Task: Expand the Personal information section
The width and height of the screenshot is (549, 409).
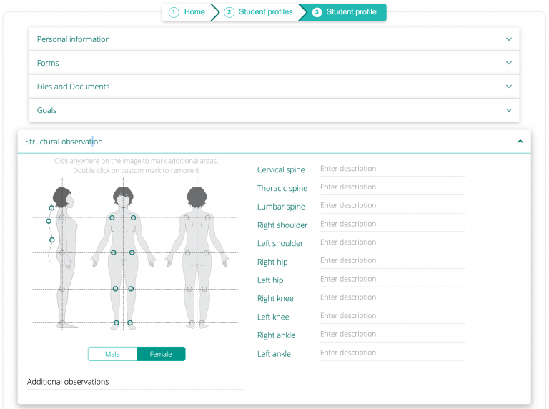Action: click(x=274, y=39)
